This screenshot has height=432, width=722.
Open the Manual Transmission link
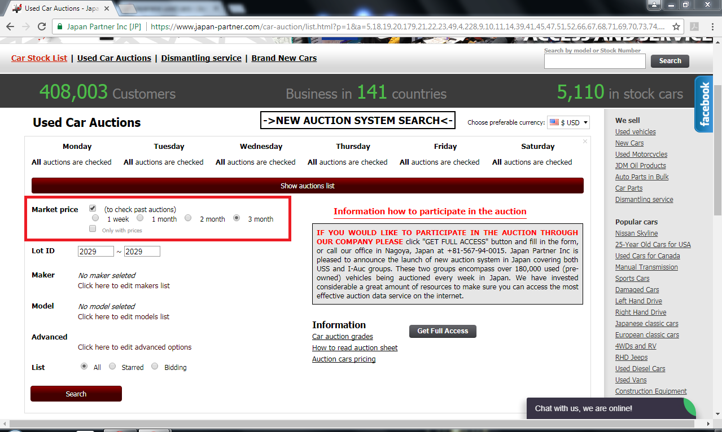(x=646, y=267)
